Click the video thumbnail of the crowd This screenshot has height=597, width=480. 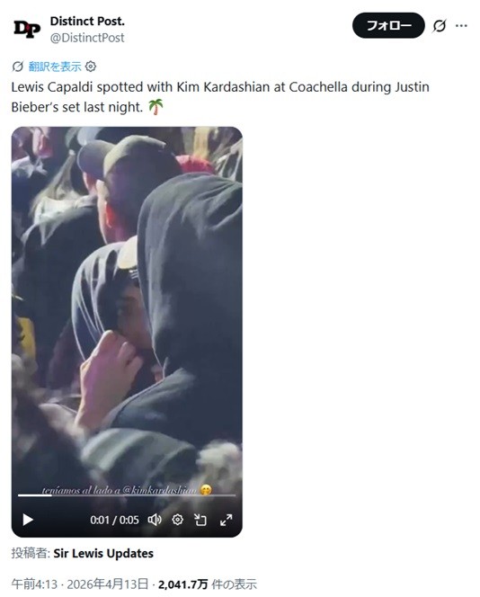(x=127, y=305)
